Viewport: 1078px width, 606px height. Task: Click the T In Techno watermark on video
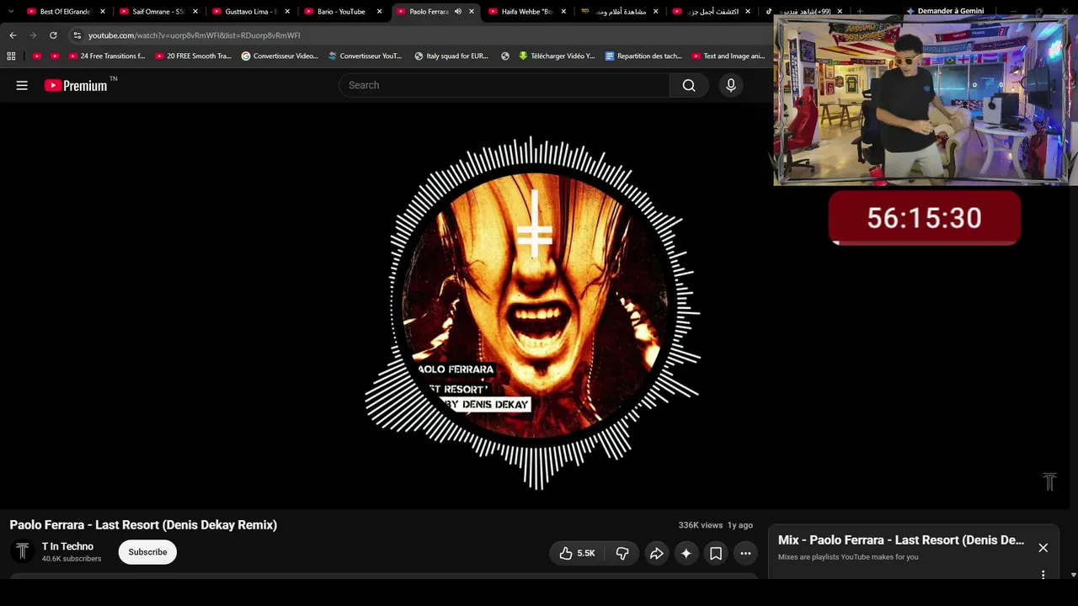pyautogui.click(x=1049, y=481)
